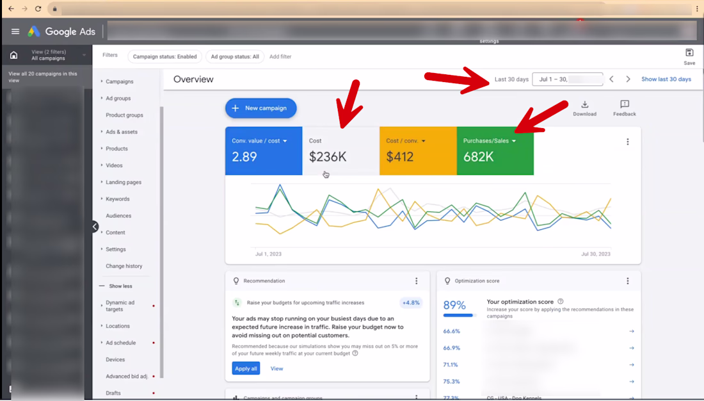
Task: Collapse the menu with Show less
Action: [x=116, y=286]
